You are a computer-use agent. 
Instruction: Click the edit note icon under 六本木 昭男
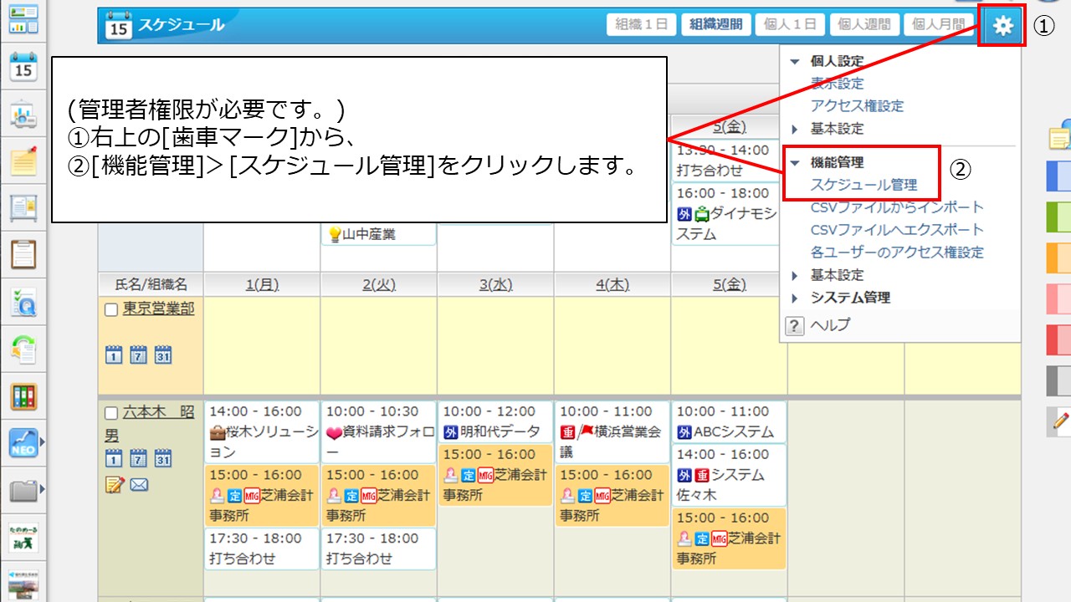[113, 484]
